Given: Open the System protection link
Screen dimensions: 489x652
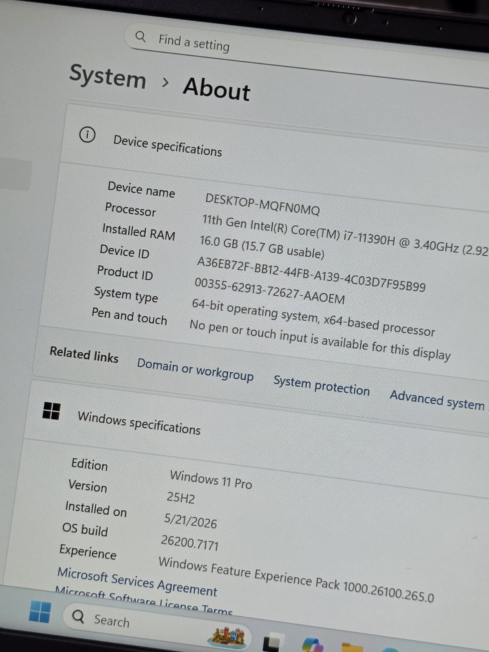Looking at the screenshot, I should (x=322, y=385).
